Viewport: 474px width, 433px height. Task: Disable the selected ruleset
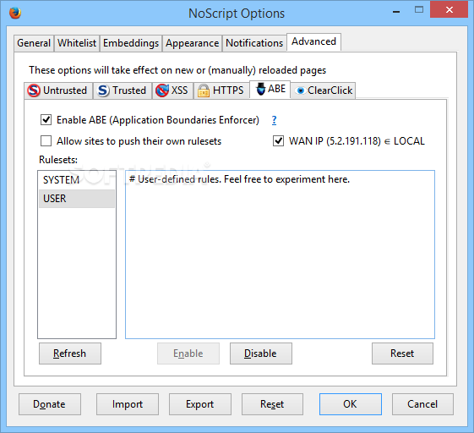(260, 354)
